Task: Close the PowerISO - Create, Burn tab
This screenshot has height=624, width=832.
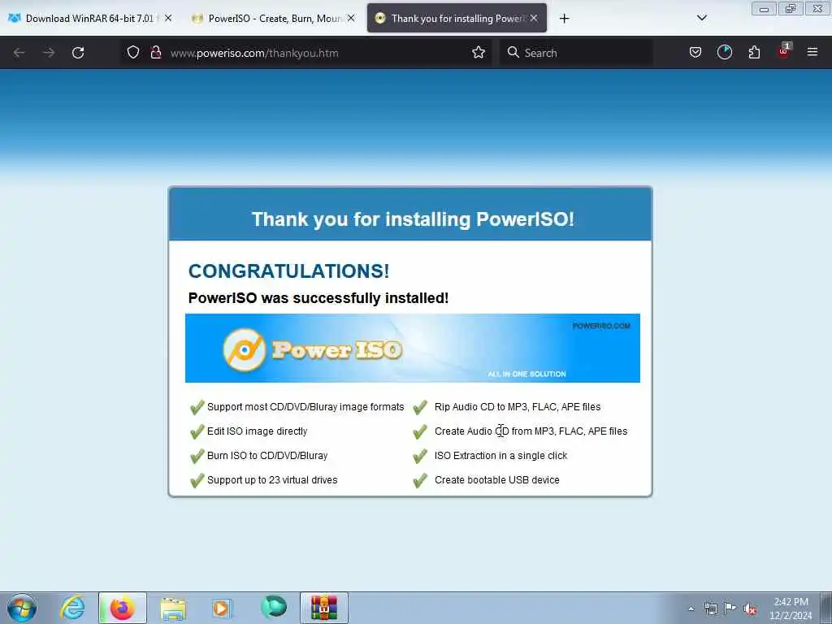Action: [351, 18]
